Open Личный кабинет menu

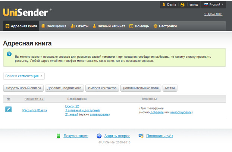[109, 26]
